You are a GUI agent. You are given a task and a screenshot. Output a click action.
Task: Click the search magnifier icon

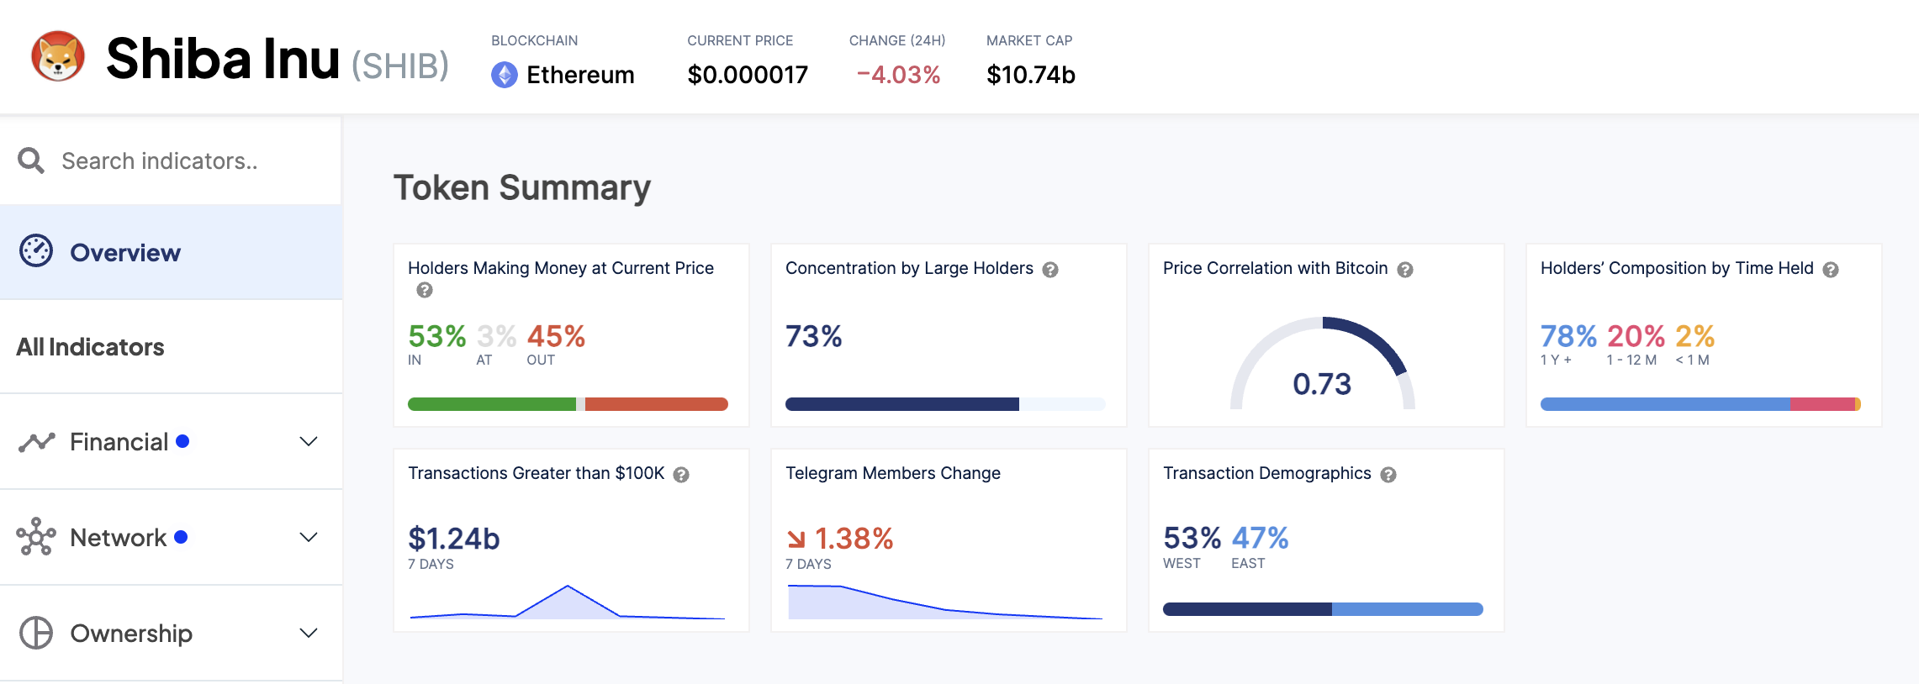click(x=31, y=160)
